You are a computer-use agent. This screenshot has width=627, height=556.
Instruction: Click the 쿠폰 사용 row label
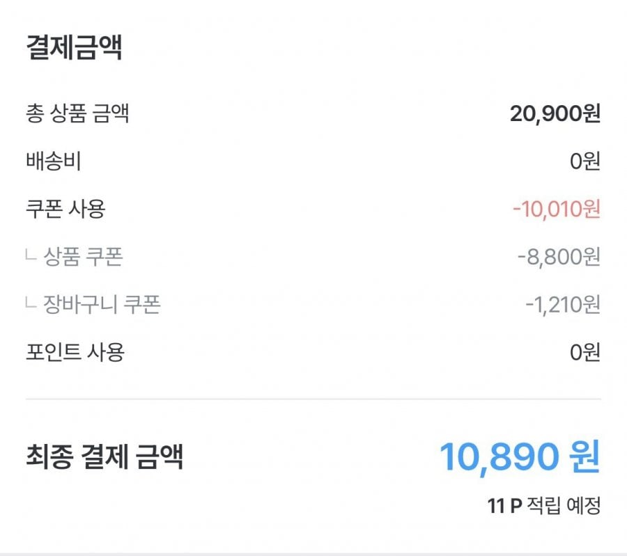pyautogui.click(x=65, y=209)
